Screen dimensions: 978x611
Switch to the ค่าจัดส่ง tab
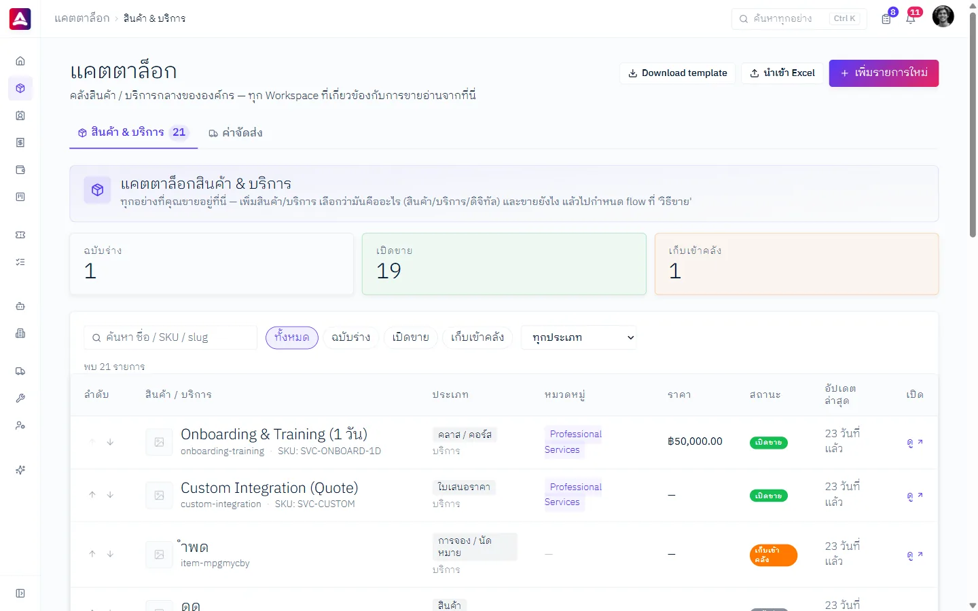[x=236, y=133]
